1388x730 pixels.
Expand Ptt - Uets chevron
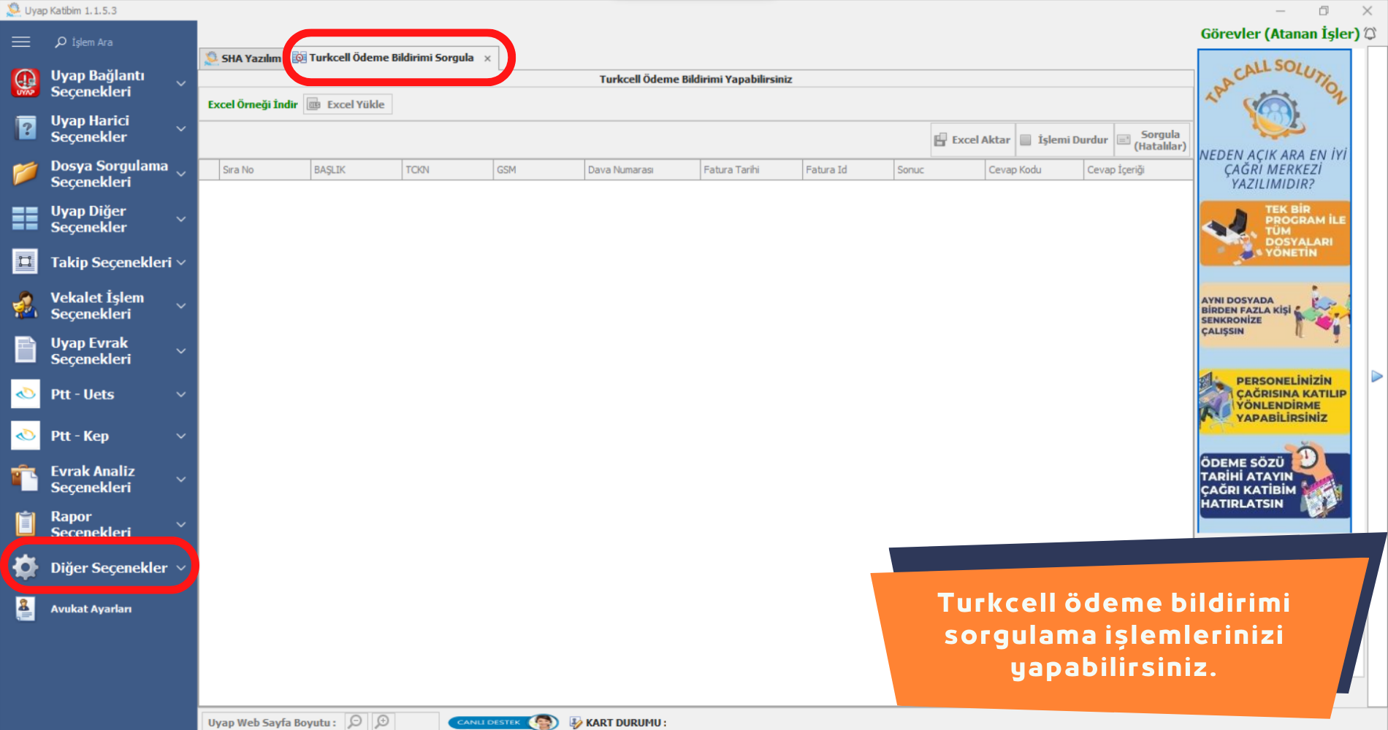(181, 394)
